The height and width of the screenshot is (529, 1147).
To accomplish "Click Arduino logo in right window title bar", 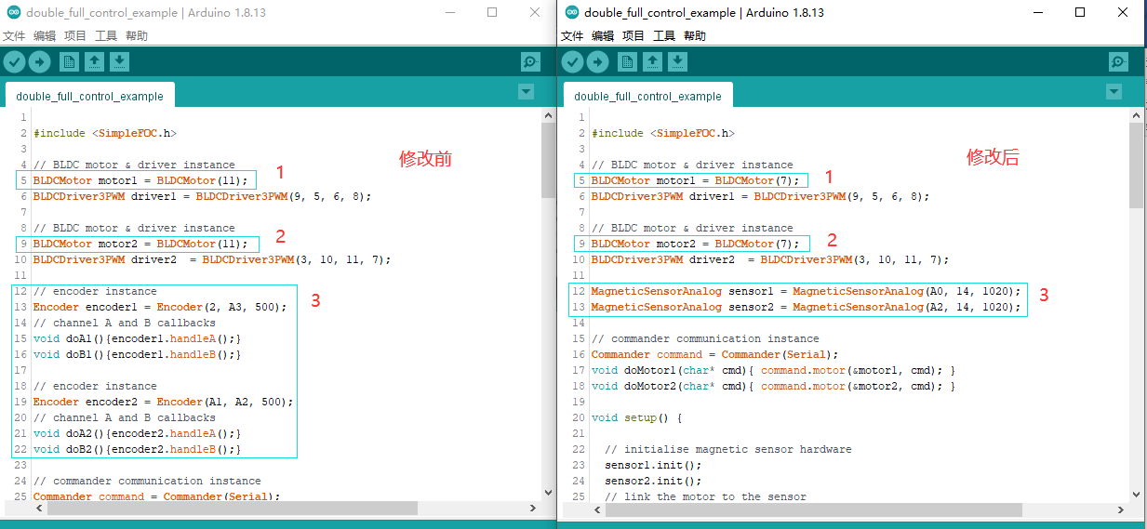I will [572, 13].
